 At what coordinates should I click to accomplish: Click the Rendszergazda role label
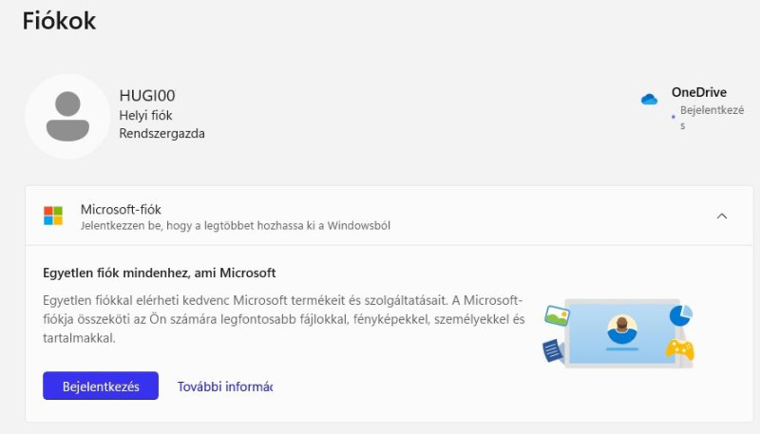(x=161, y=133)
